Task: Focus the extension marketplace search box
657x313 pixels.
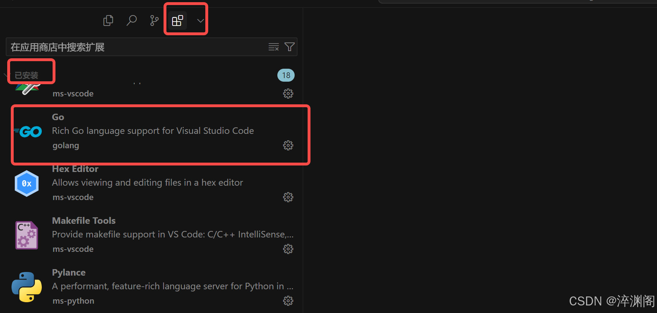Action: [x=152, y=47]
